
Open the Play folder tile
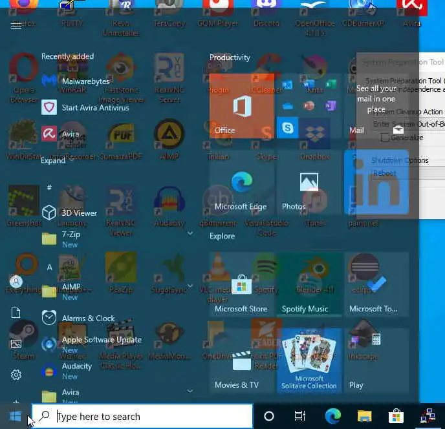click(x=376, y=361)
